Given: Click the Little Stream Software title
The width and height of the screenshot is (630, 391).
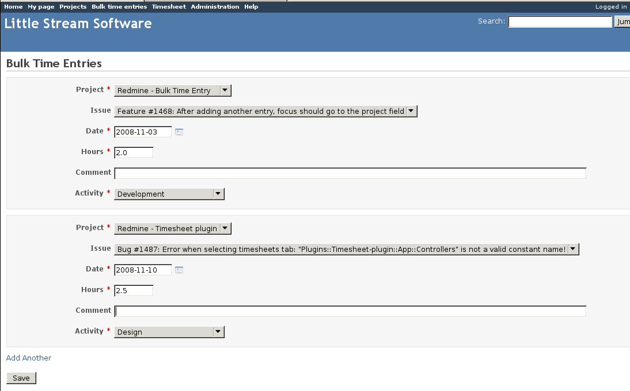Looking at the screenshot, I should point(78,23).
